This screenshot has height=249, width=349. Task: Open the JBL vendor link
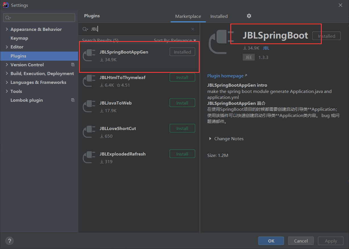pos(266,48)
